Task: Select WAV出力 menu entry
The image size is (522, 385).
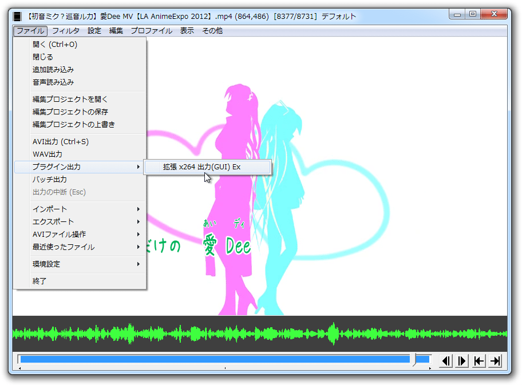Action: pyautogui.click(x=80, y=154)
